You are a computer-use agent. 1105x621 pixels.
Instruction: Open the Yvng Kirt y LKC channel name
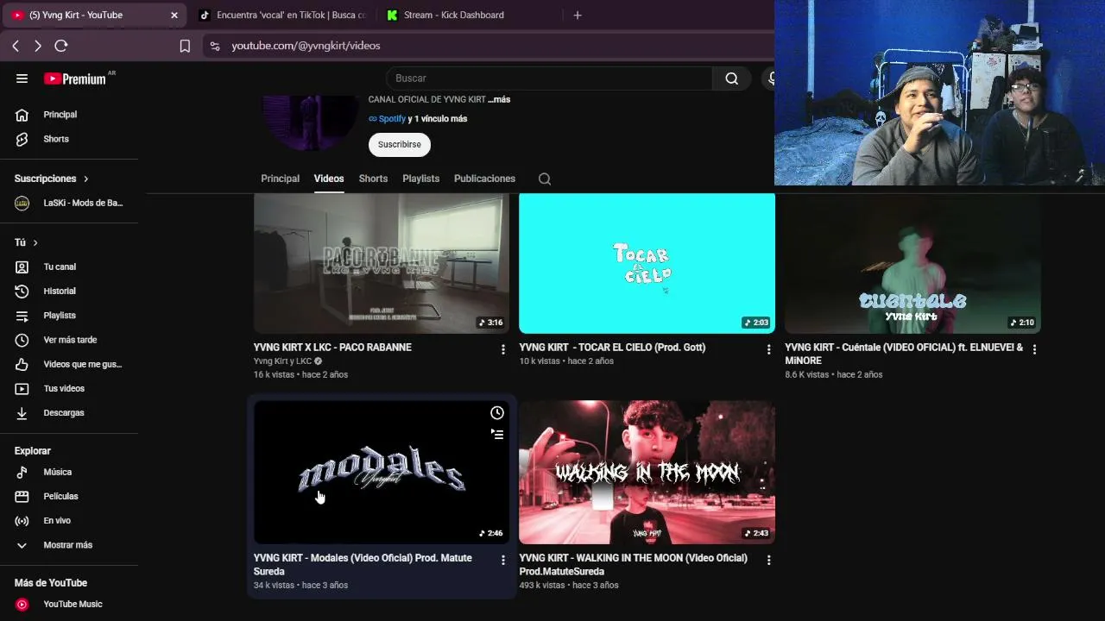point(282,361)
